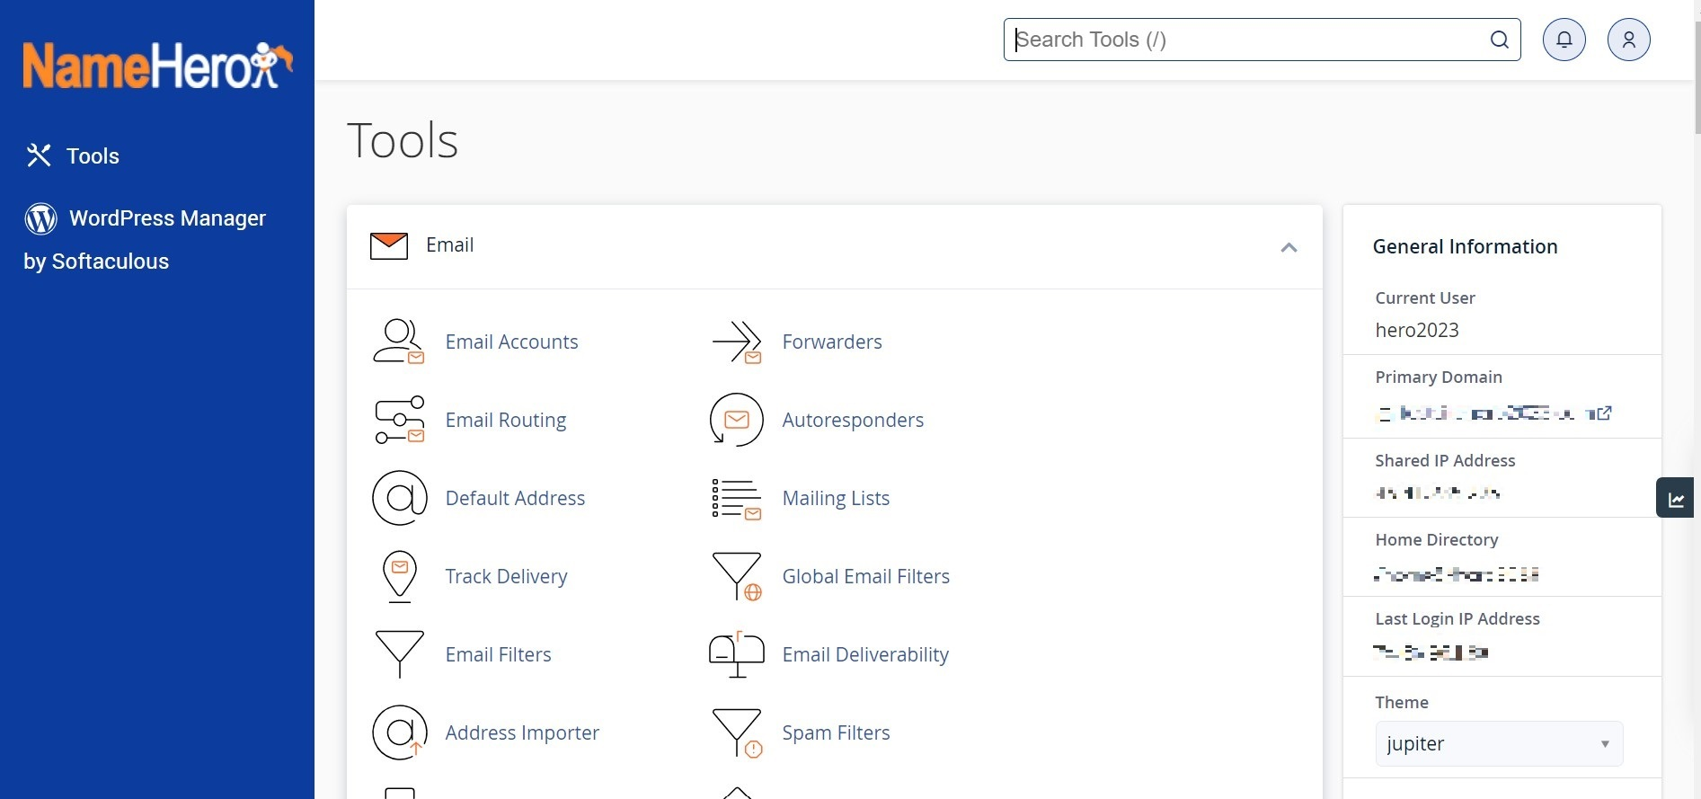Click the notifications bell icon

1564,40
